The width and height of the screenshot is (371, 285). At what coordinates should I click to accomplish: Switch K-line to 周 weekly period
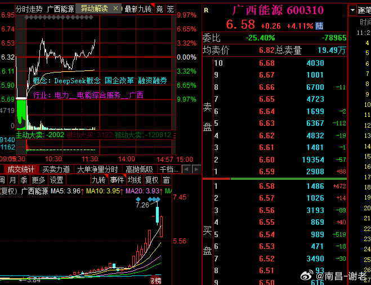coord(2,180)
